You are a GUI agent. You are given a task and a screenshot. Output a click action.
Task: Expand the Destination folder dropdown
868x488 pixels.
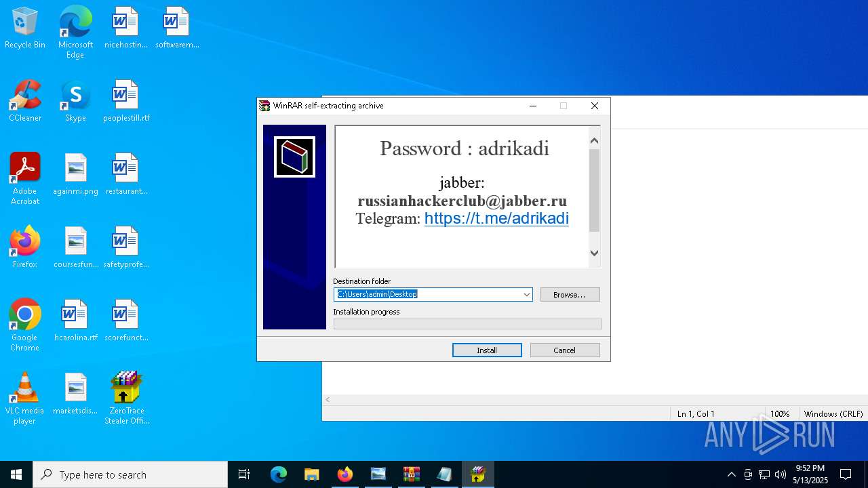point(526,294)
